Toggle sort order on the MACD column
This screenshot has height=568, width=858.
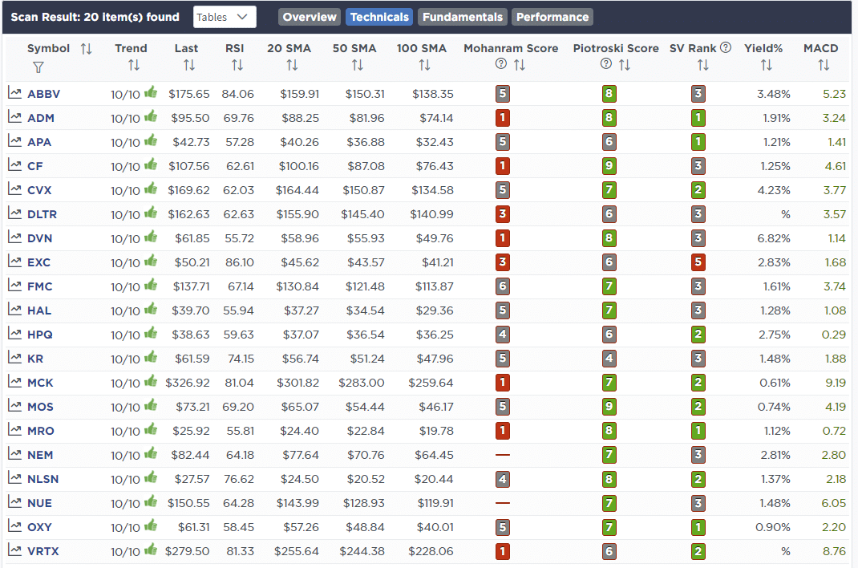[x=824, y=65]
